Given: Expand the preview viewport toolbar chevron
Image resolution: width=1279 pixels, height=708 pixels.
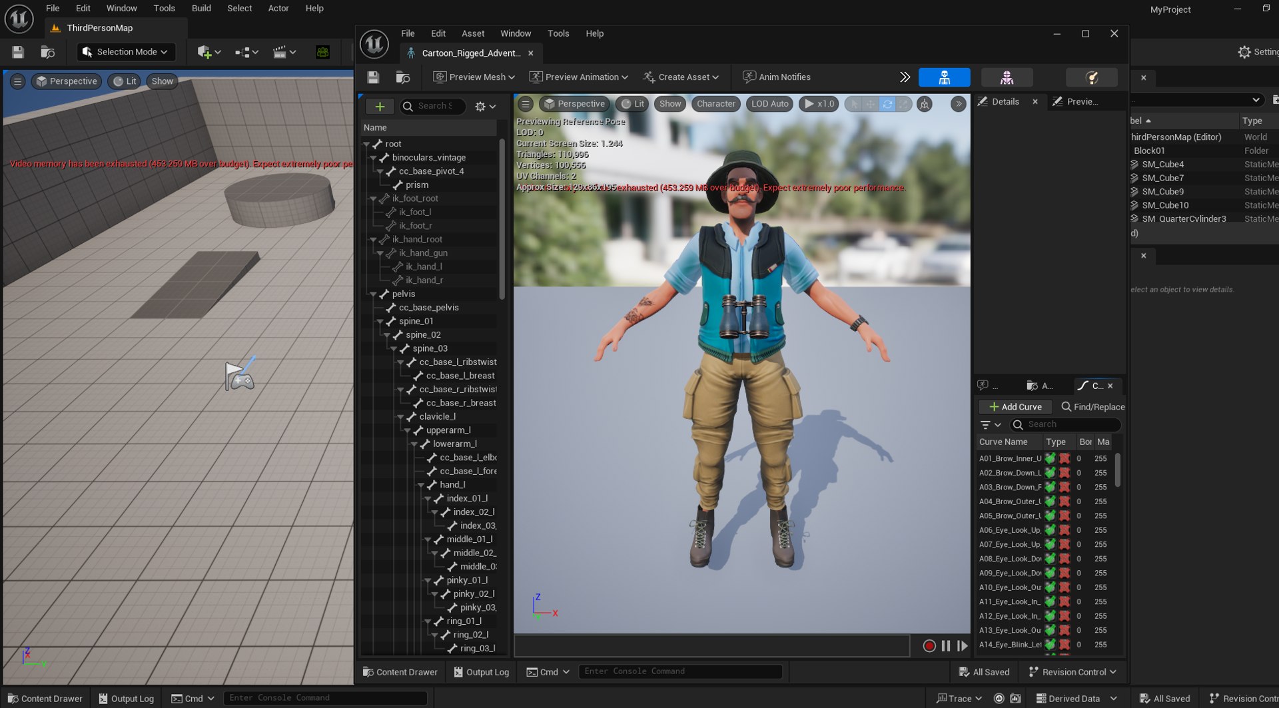Looking at the screenshot, I should [x=958, y=104].
